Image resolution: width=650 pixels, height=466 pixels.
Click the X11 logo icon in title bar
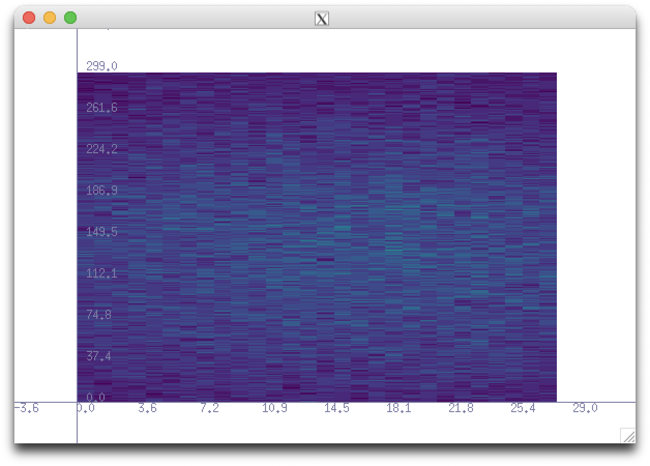321,19
